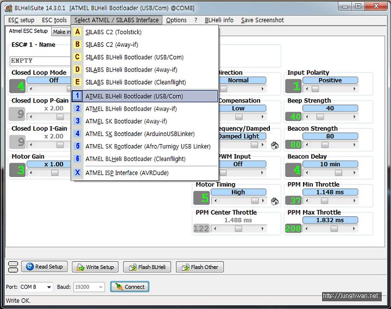
Task: Click the PPM Min Throttle 37 number box
Action: tap(293, 200)
